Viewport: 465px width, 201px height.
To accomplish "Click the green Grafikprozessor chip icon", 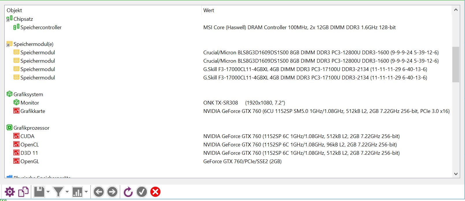I will [10, 128].
